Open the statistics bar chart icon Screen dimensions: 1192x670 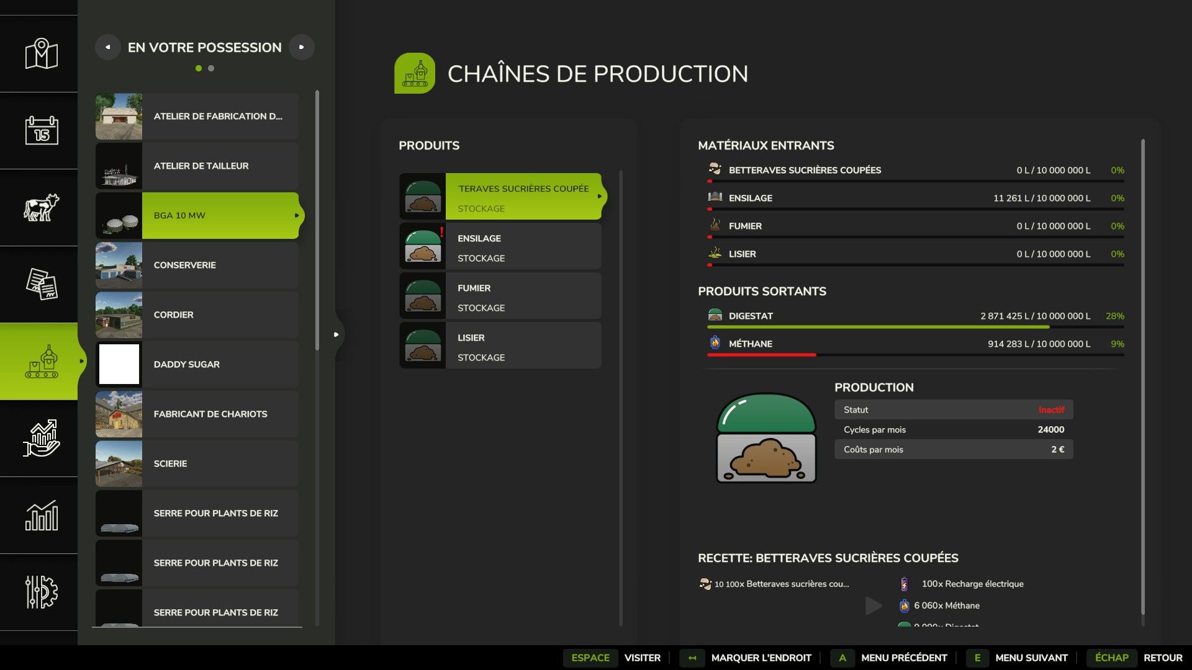point(41,516)
